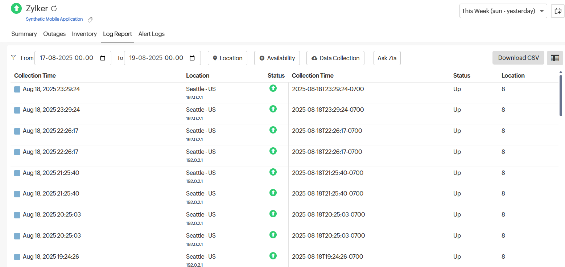Select the blue square for Aug 18 23:29:24 first row
Image resolution: width=565 pixels, height=267 pixels.
(x=17, y=89)
